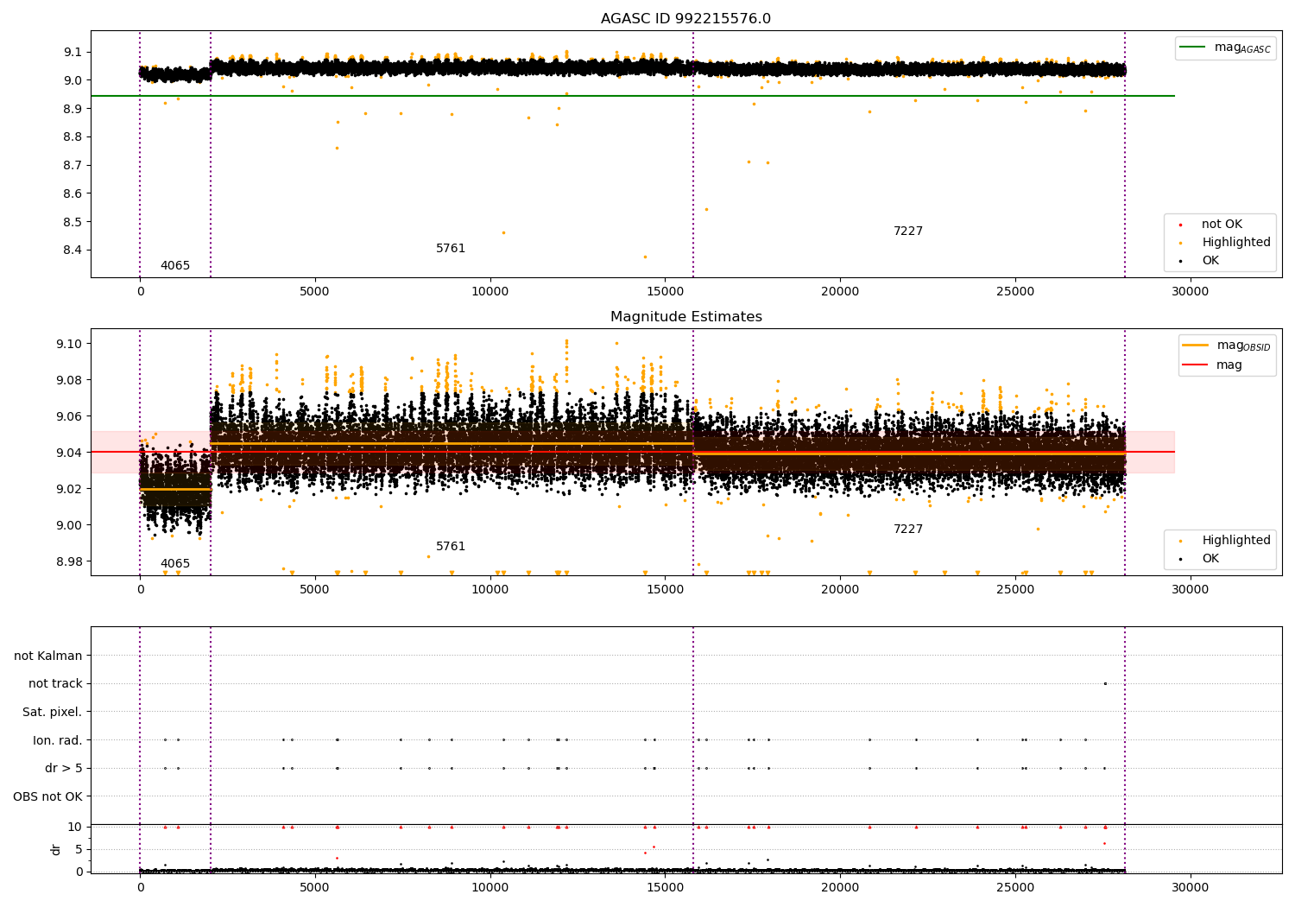
Task: Click the 'OBS not OK' axis label
Action: [48, 796]
